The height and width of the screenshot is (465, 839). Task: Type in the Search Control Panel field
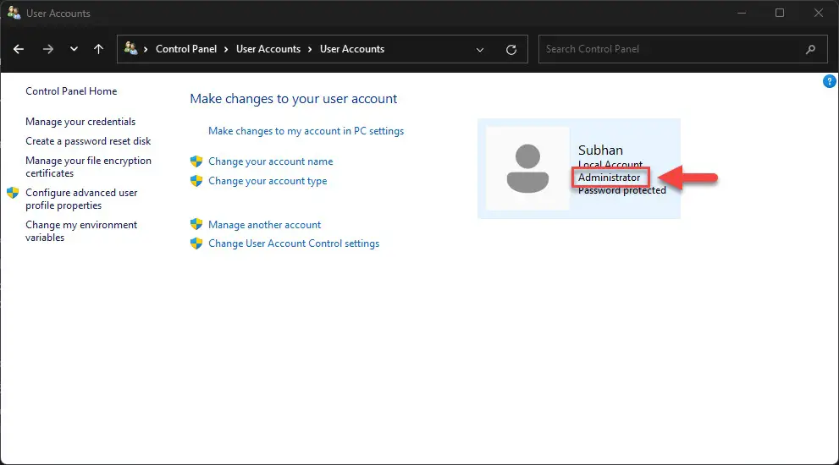tap(669, 49)
